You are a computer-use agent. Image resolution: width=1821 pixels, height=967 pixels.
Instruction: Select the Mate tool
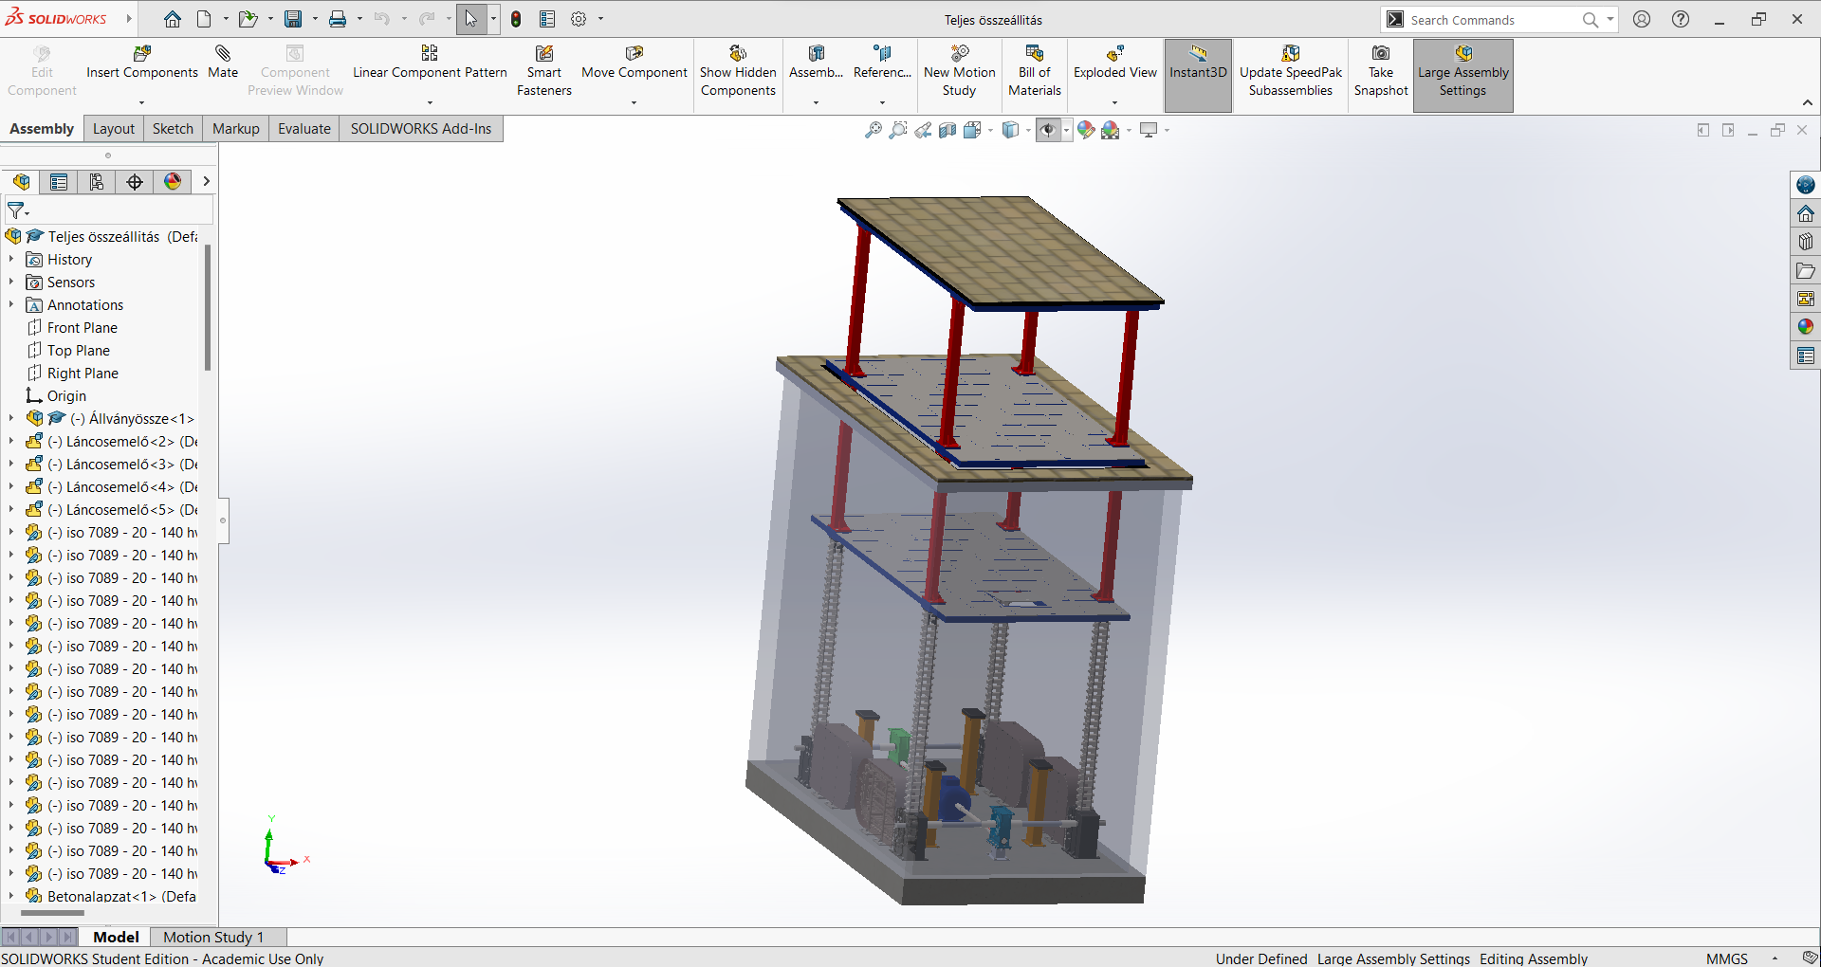(223, 54)
